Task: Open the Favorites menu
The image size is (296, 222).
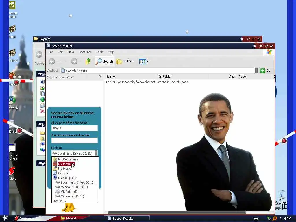Action: (x=85, y=52)
